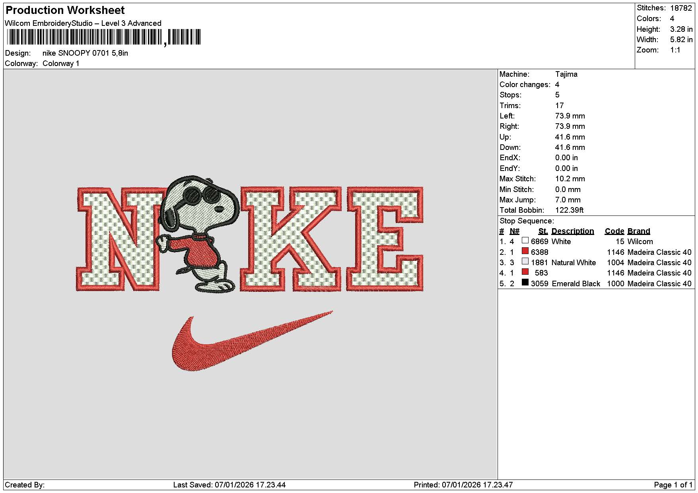698x493 pixels.
Task: Pick the Natural White swatch for thread 1881
Action: tap(525, 261)
